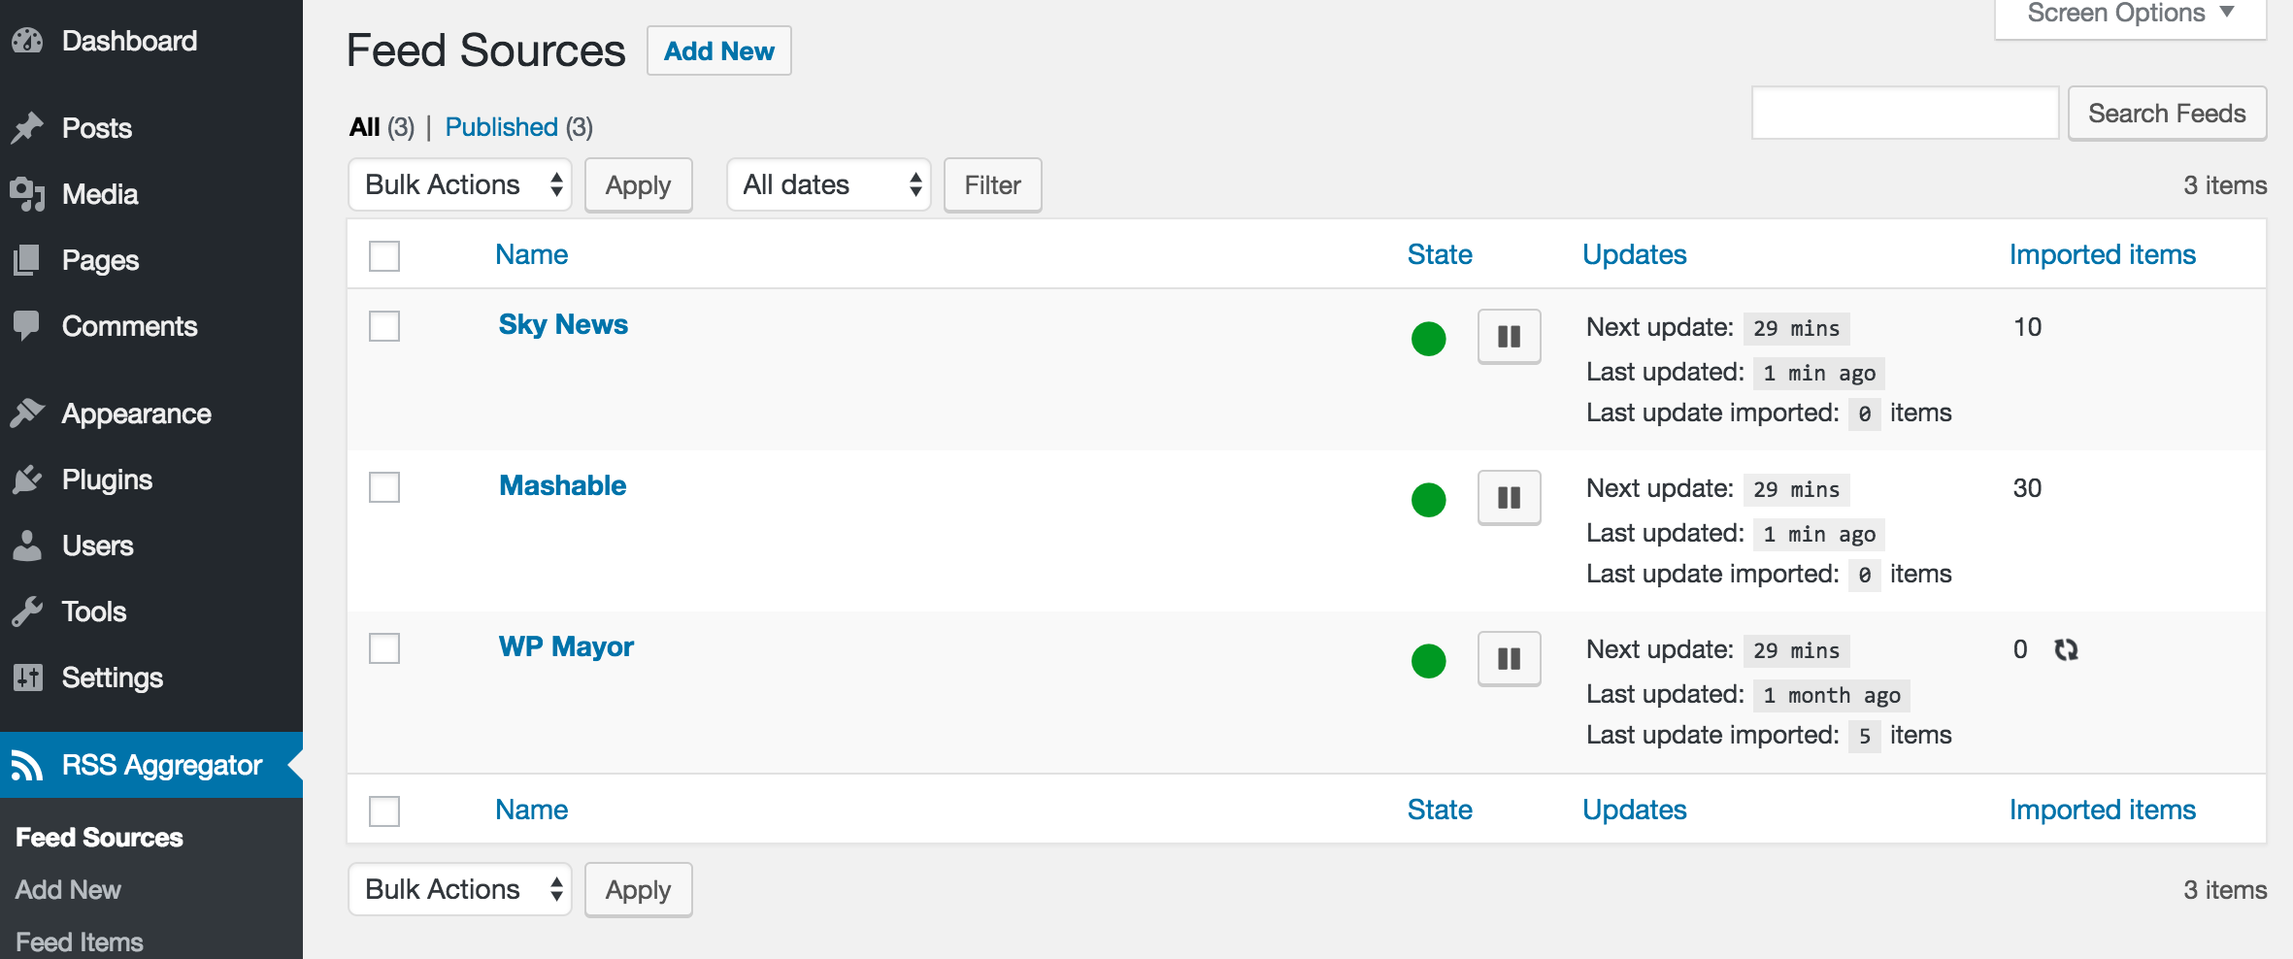Open the Pages menu

pos(100,260)
